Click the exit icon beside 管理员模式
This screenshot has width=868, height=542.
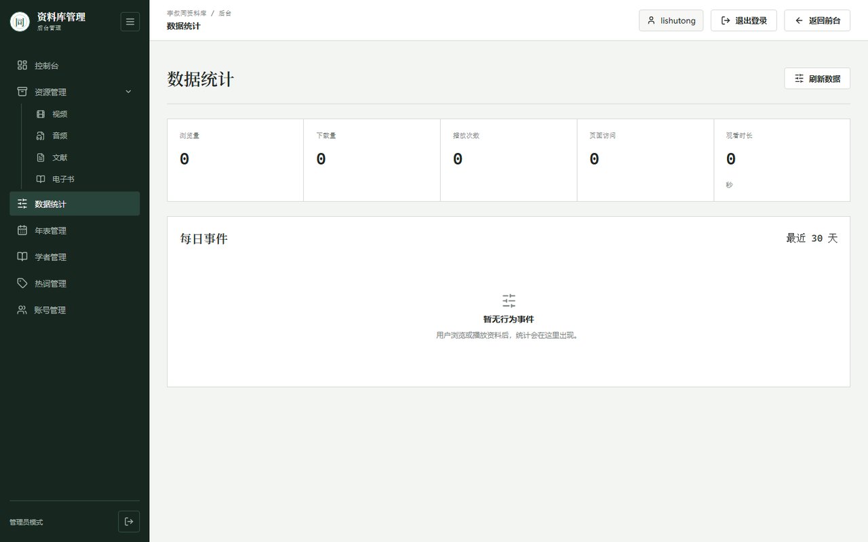tap(129, 522)
